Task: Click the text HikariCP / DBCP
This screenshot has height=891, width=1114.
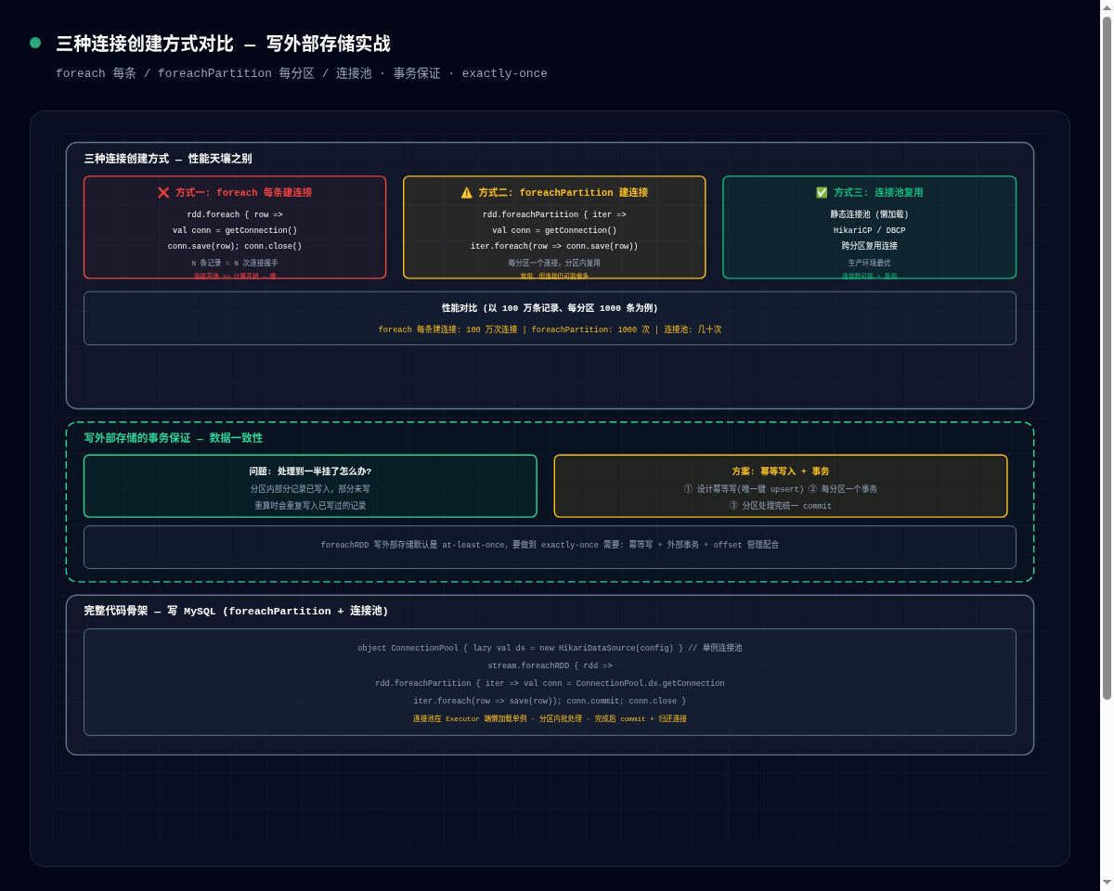Action: 870,231
